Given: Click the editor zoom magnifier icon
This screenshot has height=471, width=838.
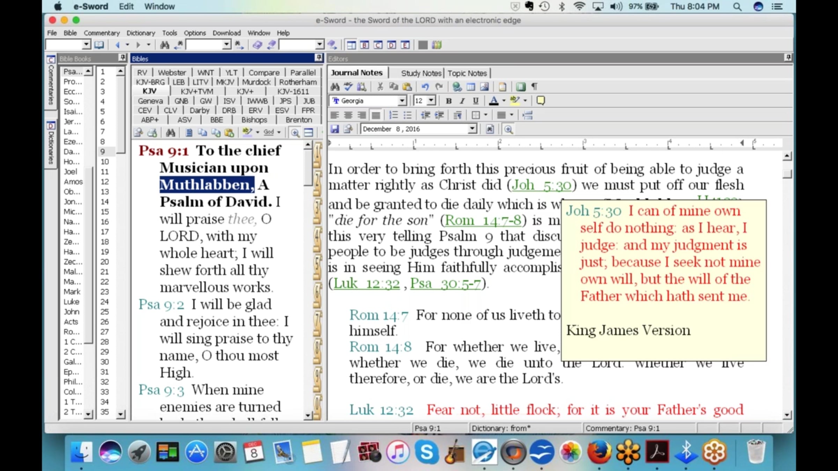Looking at the screenshot, I should [508, 129].
